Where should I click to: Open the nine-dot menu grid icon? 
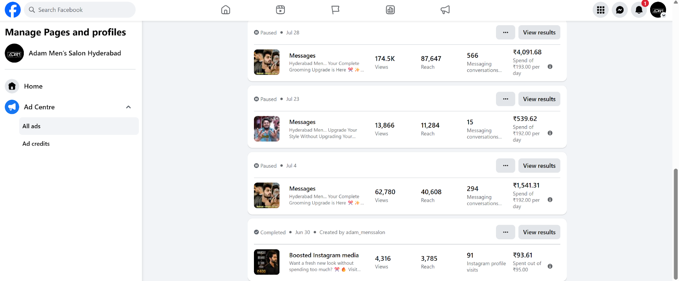[x=601, y=10]
